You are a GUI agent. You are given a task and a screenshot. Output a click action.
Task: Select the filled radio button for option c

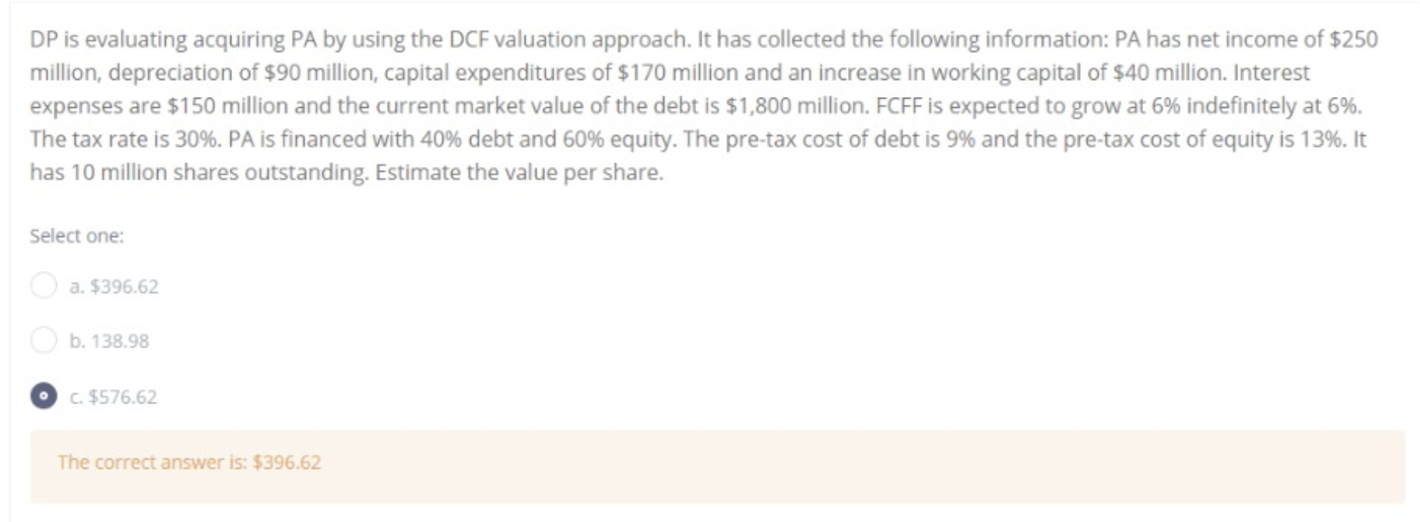tap(44, 396)
